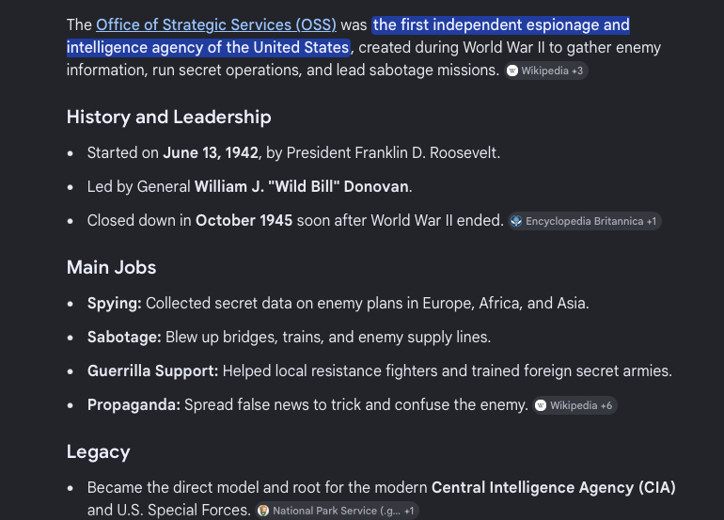The width and height of the screenshot is (724, 520).
Task: Click bold date June 13, 1942
Action: (x=211, y=153)
